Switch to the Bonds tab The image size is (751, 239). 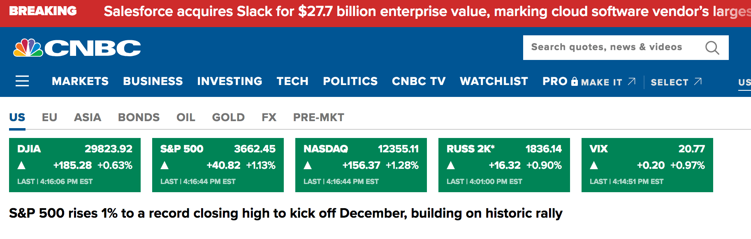(x=139, y=117)
